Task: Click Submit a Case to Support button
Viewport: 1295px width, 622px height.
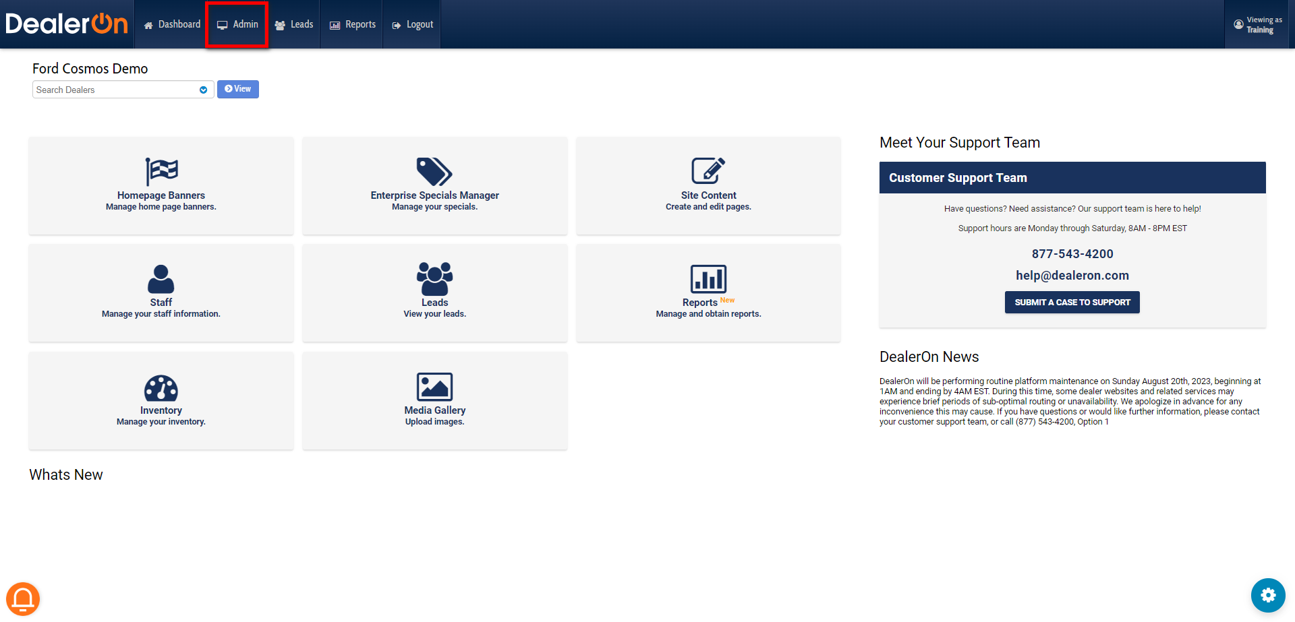Action: click(x=1072, y=303)
